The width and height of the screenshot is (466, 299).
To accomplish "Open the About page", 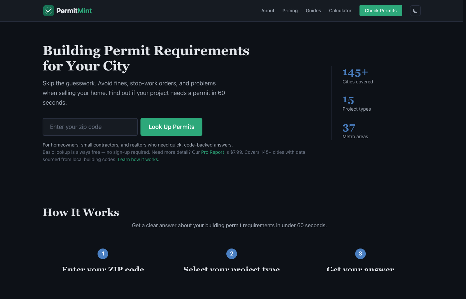I will tap(268, 11).
